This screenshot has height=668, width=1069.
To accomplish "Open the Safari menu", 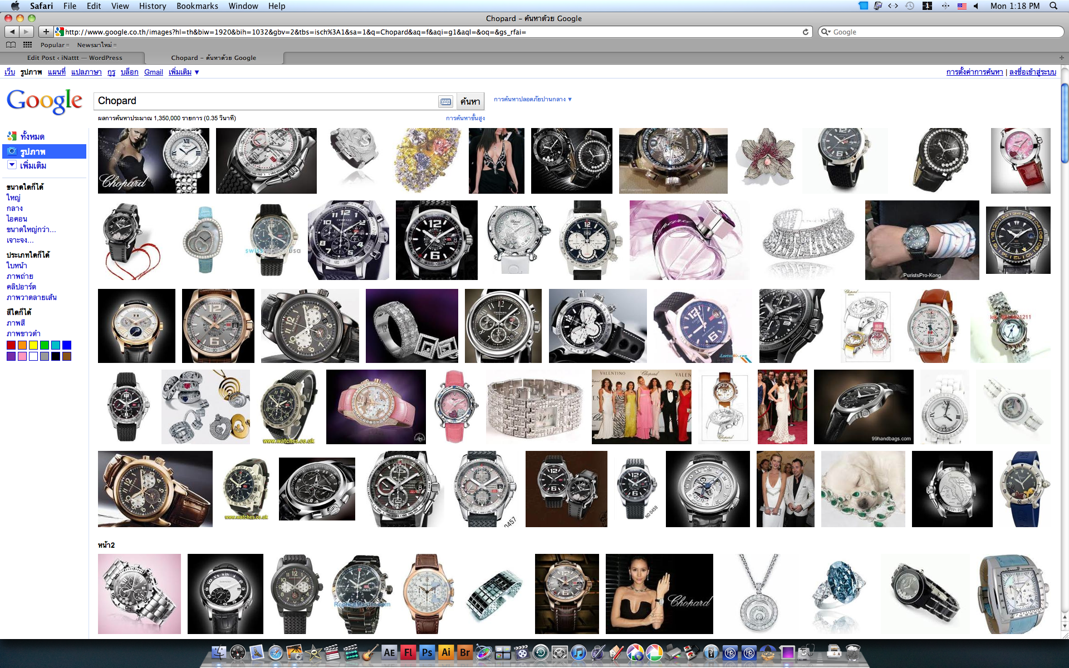I will (x=42, y=6).
